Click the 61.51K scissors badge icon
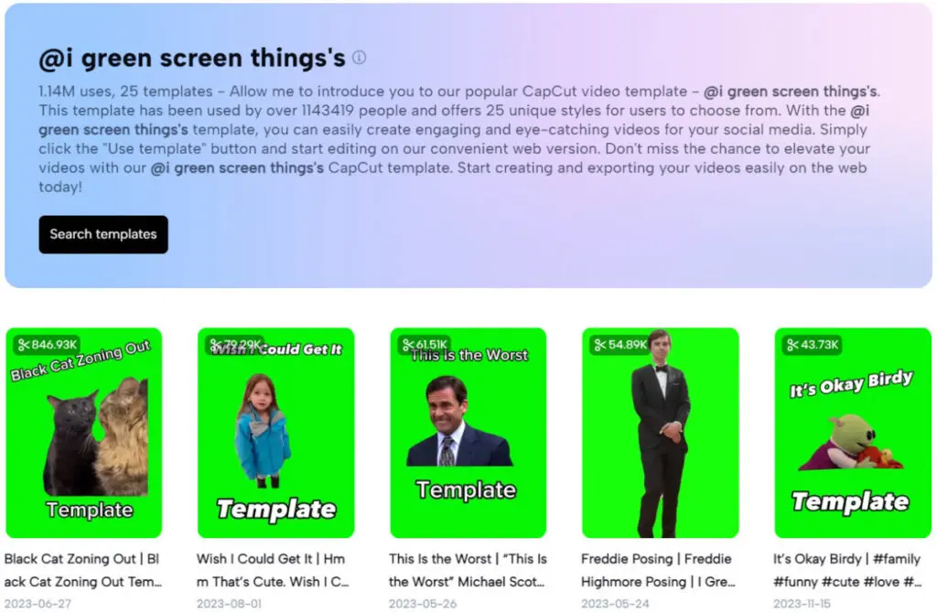 pyautogui.click(x=409, y=345)
